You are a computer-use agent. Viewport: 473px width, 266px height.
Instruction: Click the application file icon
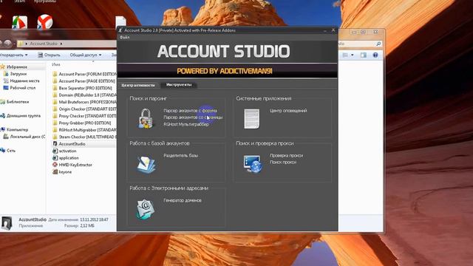point(55,157)
